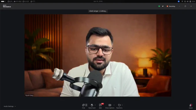Click the 4.6 GB memory indicator
This screenshot has width=196, height=110.
(26, 1)
